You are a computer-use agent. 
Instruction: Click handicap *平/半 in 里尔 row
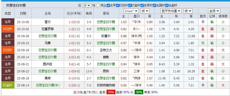coord(136,22)
